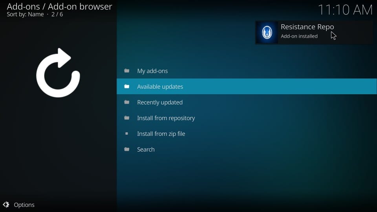Open Recently updated entry
Image resolution: width=377 pixels, height=212 pixels.
click(x=247, y=102)
